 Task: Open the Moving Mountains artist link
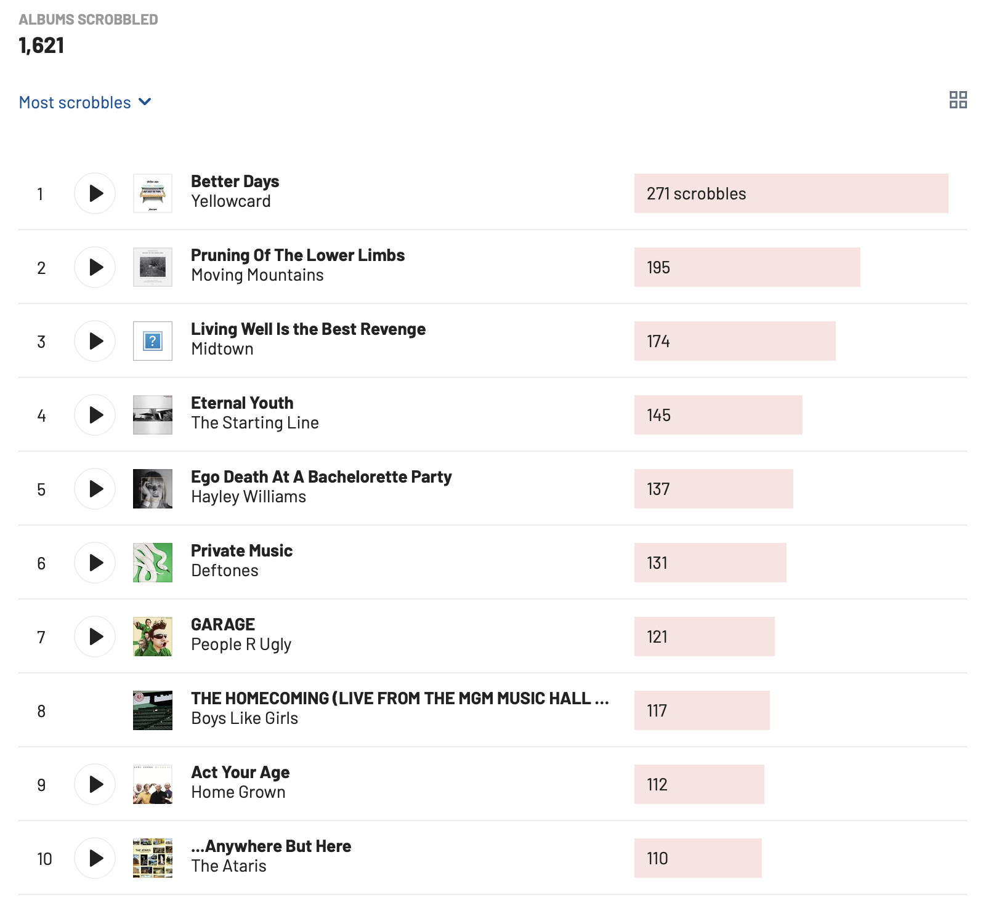(257, 275)
